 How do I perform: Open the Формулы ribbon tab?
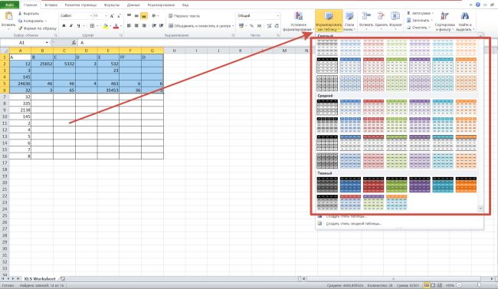[x=112, y=5]
